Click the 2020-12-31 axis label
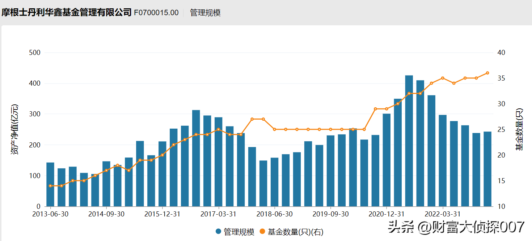532x241 pixels. point(387,214)
